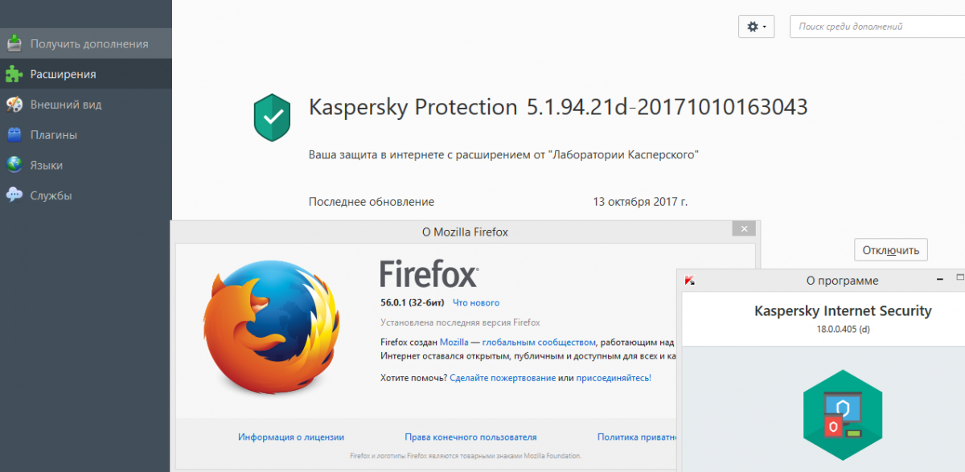The height and width of the screenshot is (472, 965).
Task: Open the Что нового link
Action: (x=475, y=302)
